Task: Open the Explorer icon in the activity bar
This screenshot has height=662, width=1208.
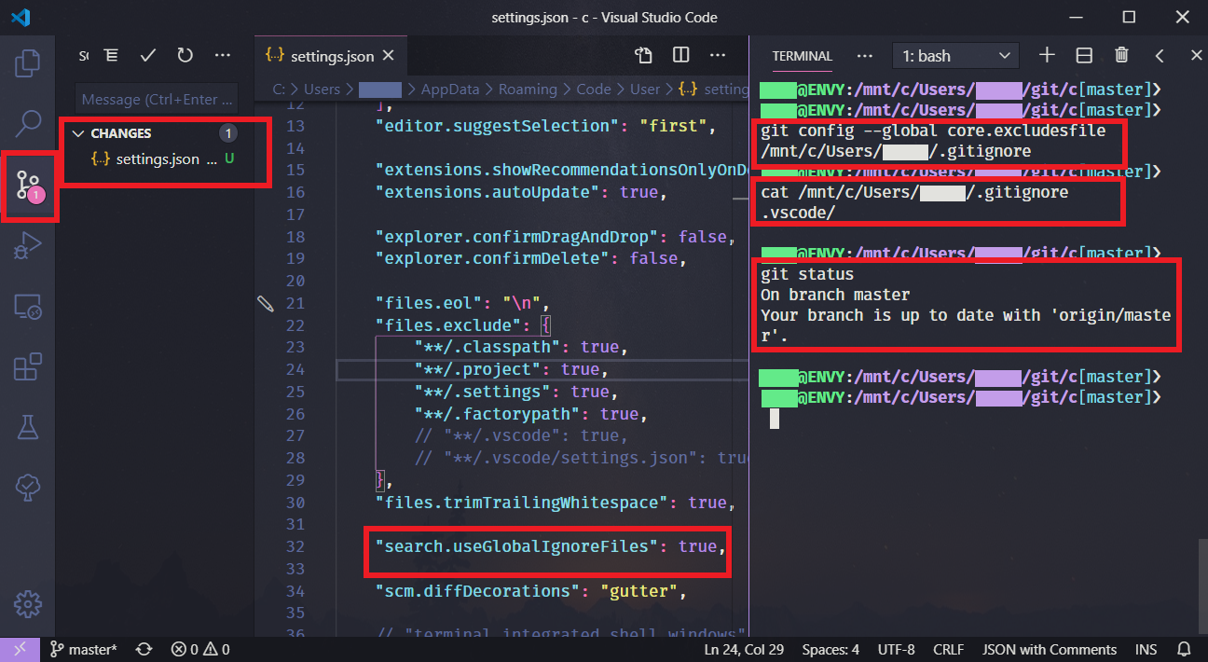Action: (x=27, y=62)
